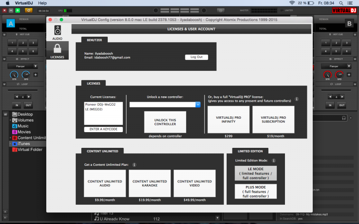The width and height of the screenshot is (359, 224).
Task: Trigger hot cue 1 on deck A
Action: [12, 43]
